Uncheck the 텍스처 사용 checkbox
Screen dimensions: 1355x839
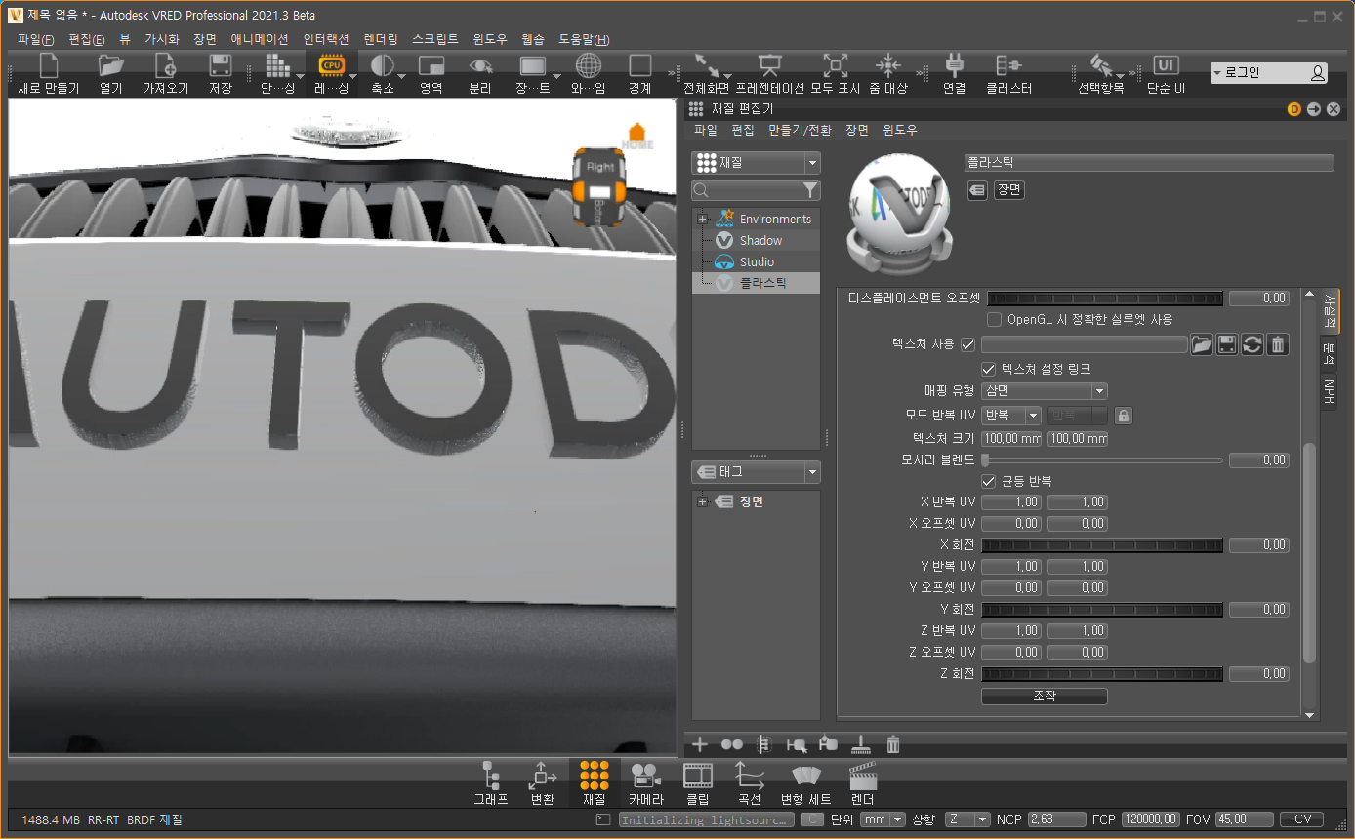(x=968, y=344)
